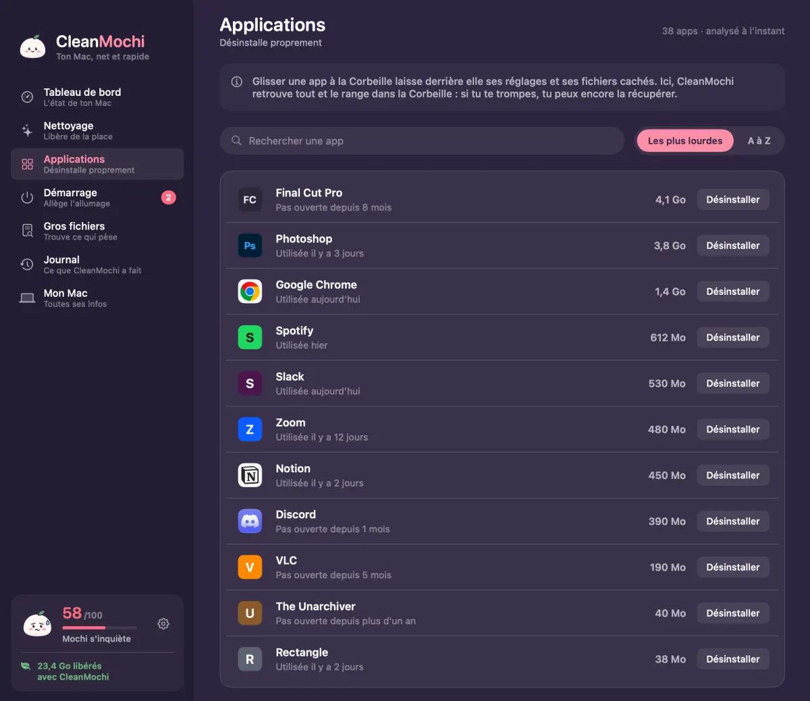Sort apps by Les plus lourdes
This screenshot has height=701, width=810.
pos(685,140)
